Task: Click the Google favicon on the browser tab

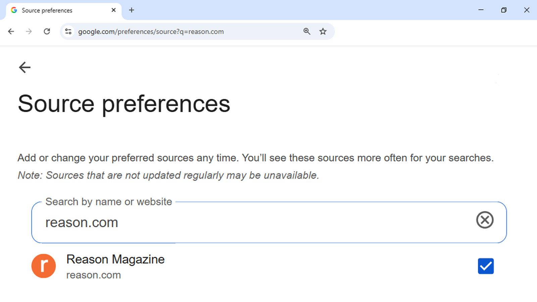Action: (14, 10)
